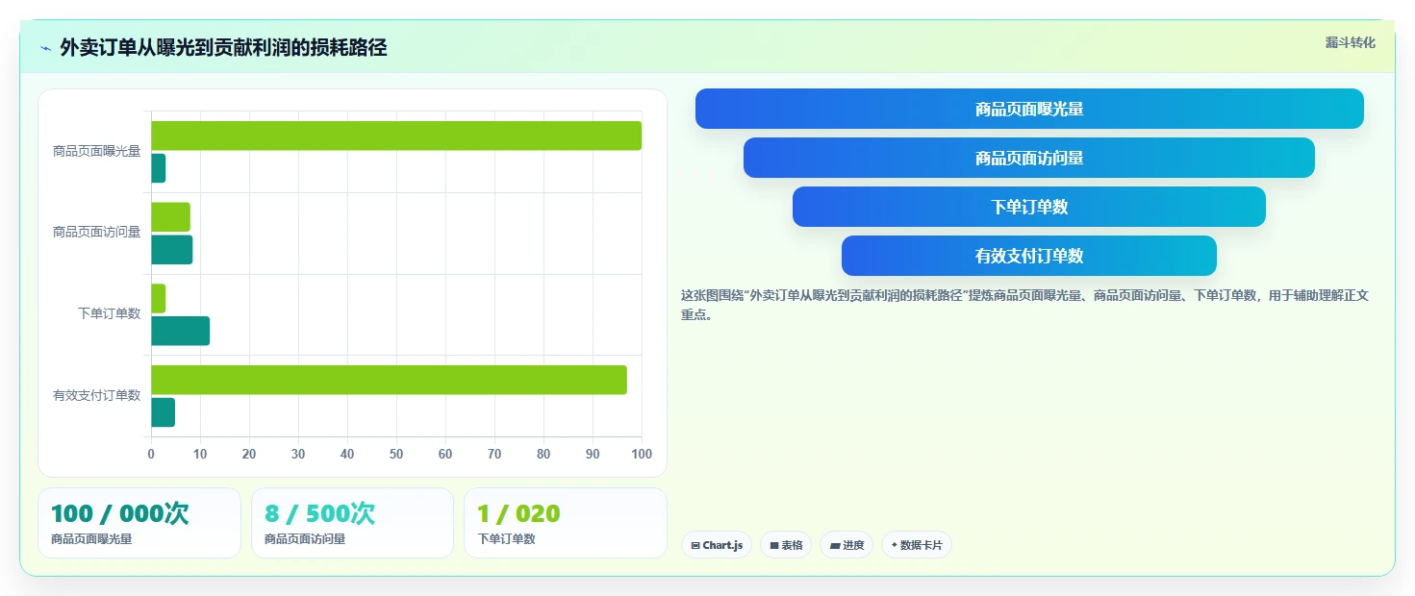Click the x-axis tick label 50
Image resolution: width=1415 pixels, height=596 pixels.
[396, 454]
